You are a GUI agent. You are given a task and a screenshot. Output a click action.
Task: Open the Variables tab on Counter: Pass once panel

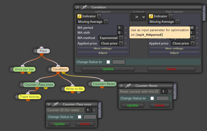[x=99, y=110]
